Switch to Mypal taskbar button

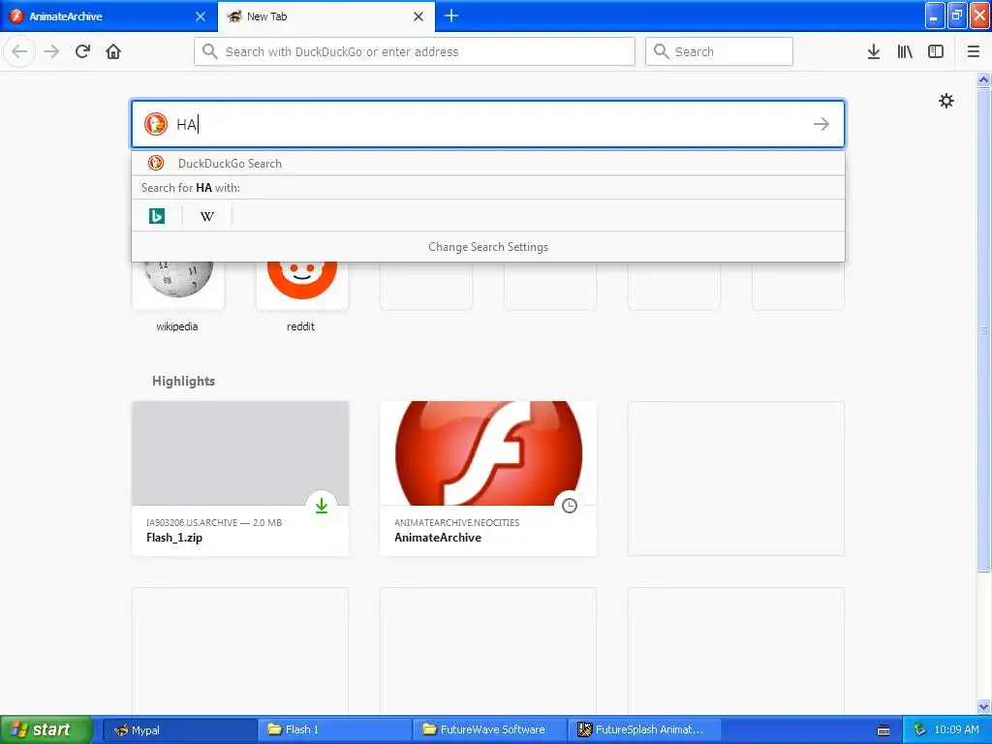[179, 729]
